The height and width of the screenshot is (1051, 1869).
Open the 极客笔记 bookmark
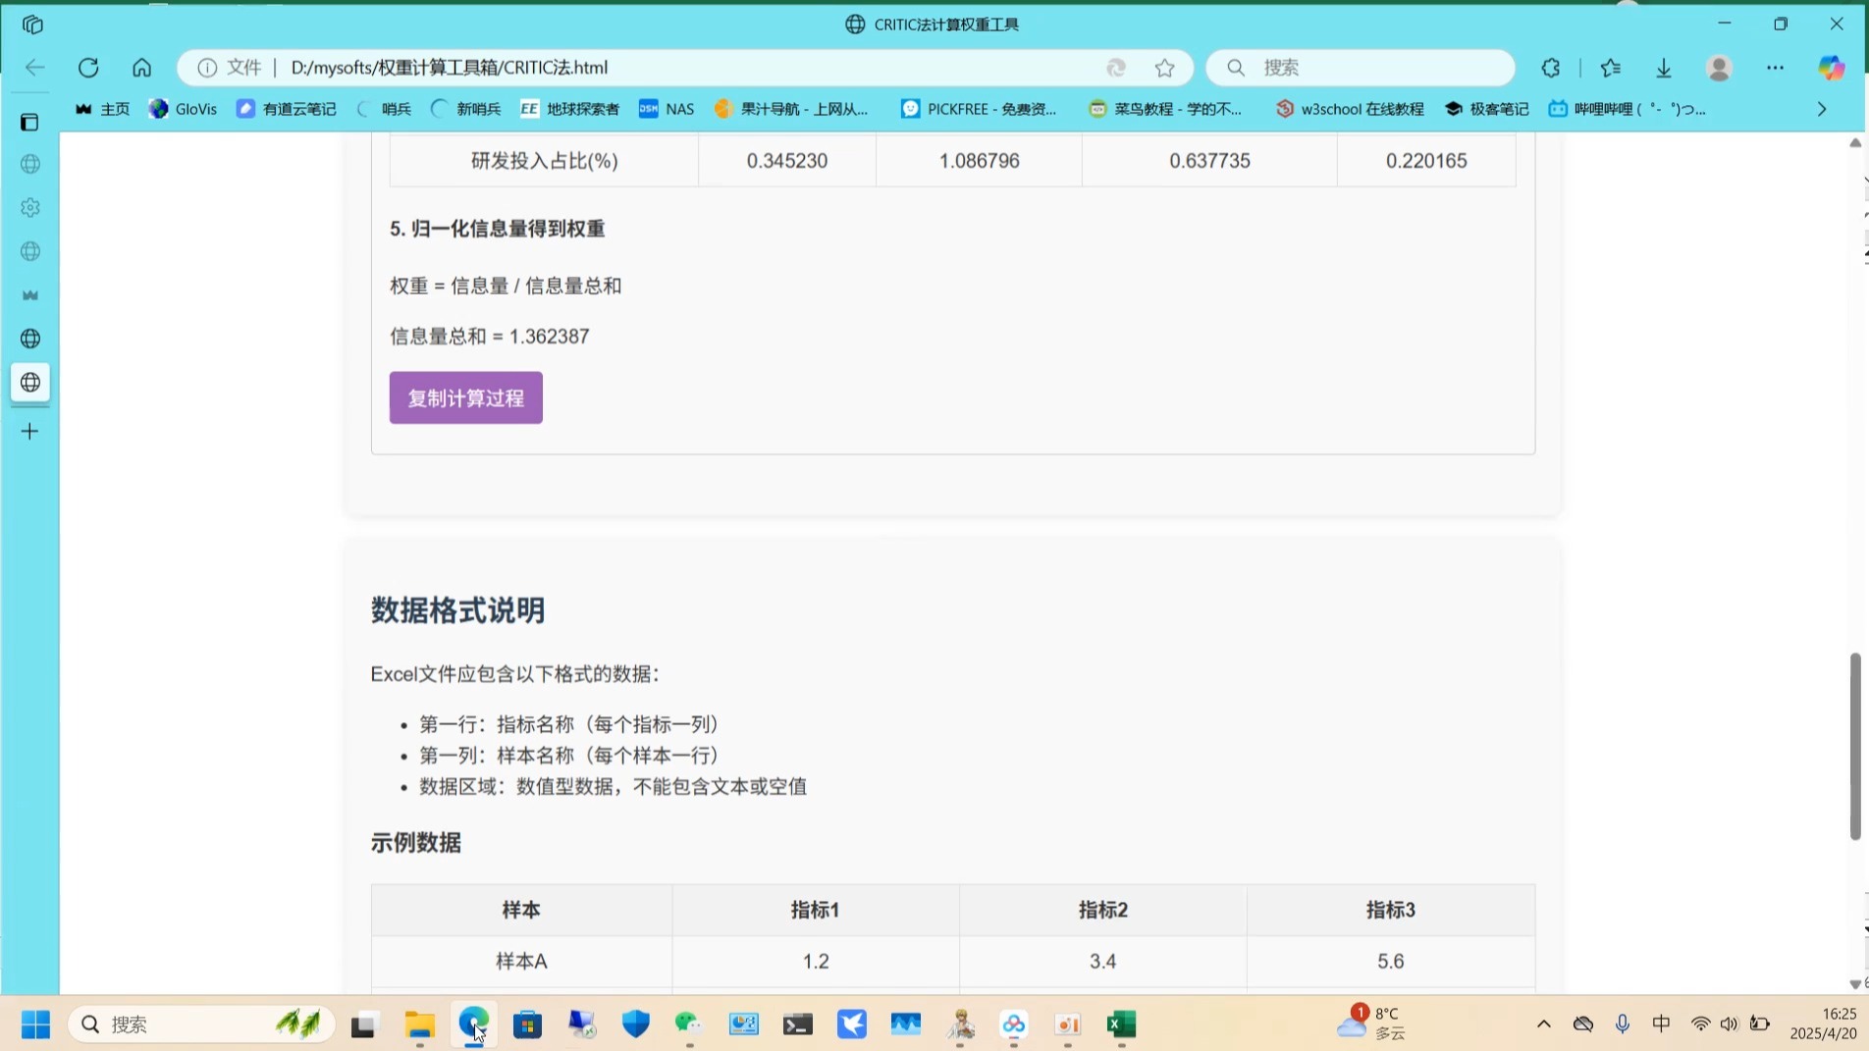(x=1486, y=109)
